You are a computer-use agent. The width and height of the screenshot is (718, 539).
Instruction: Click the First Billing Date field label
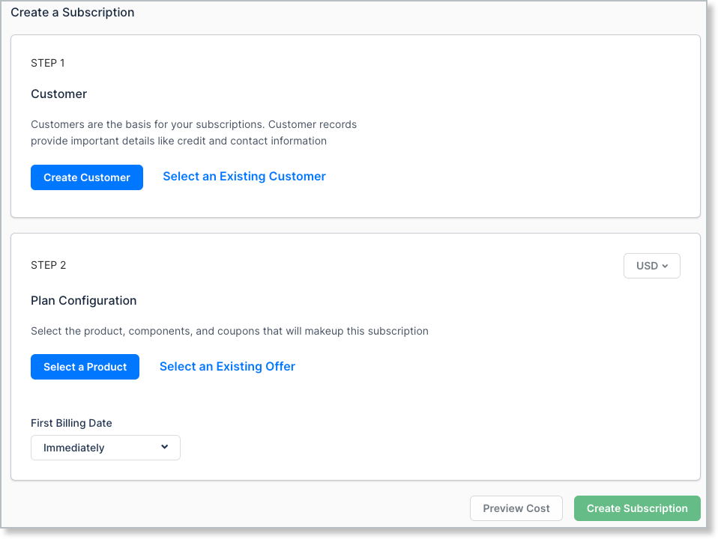pos(71,423)
